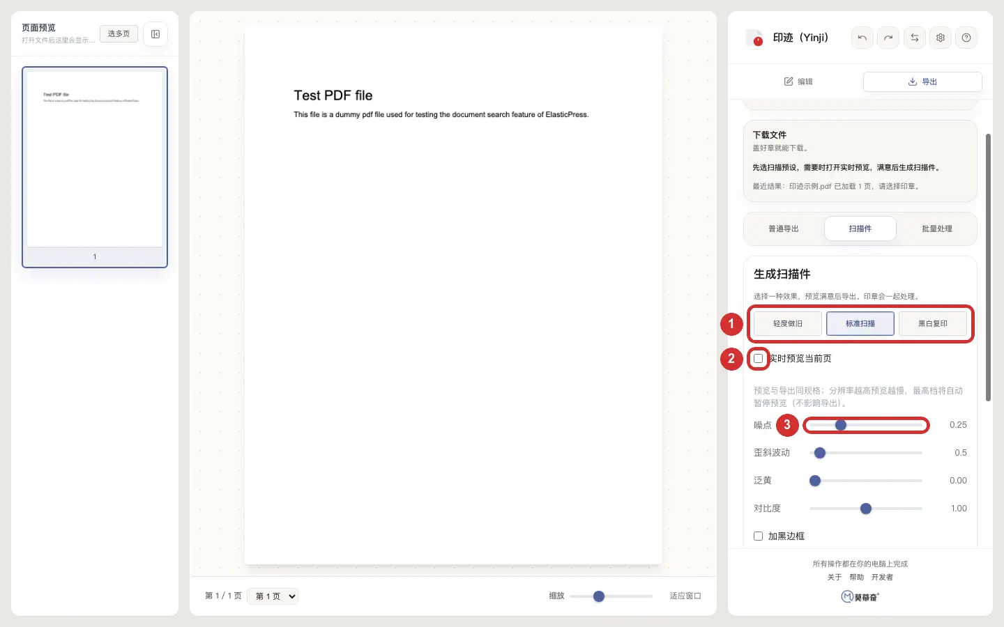This screenshot has height=627, width=1004.
Task: Select page 1 thumbnail
Action: tap(95, 167)
